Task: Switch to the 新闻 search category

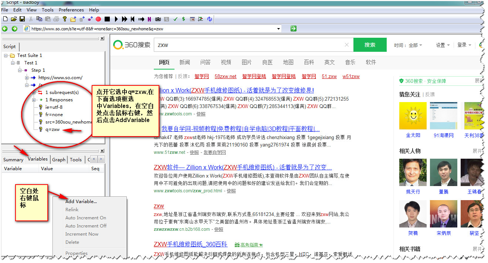Action: click(184, 62)
